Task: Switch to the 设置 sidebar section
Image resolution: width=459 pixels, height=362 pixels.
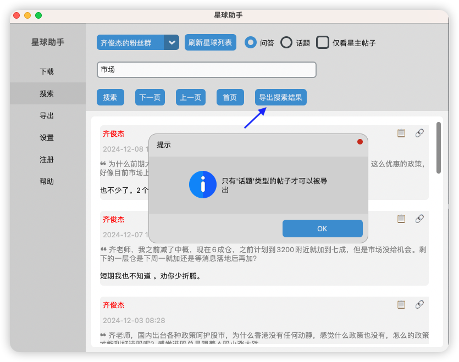Action: (x=47, y=138)
